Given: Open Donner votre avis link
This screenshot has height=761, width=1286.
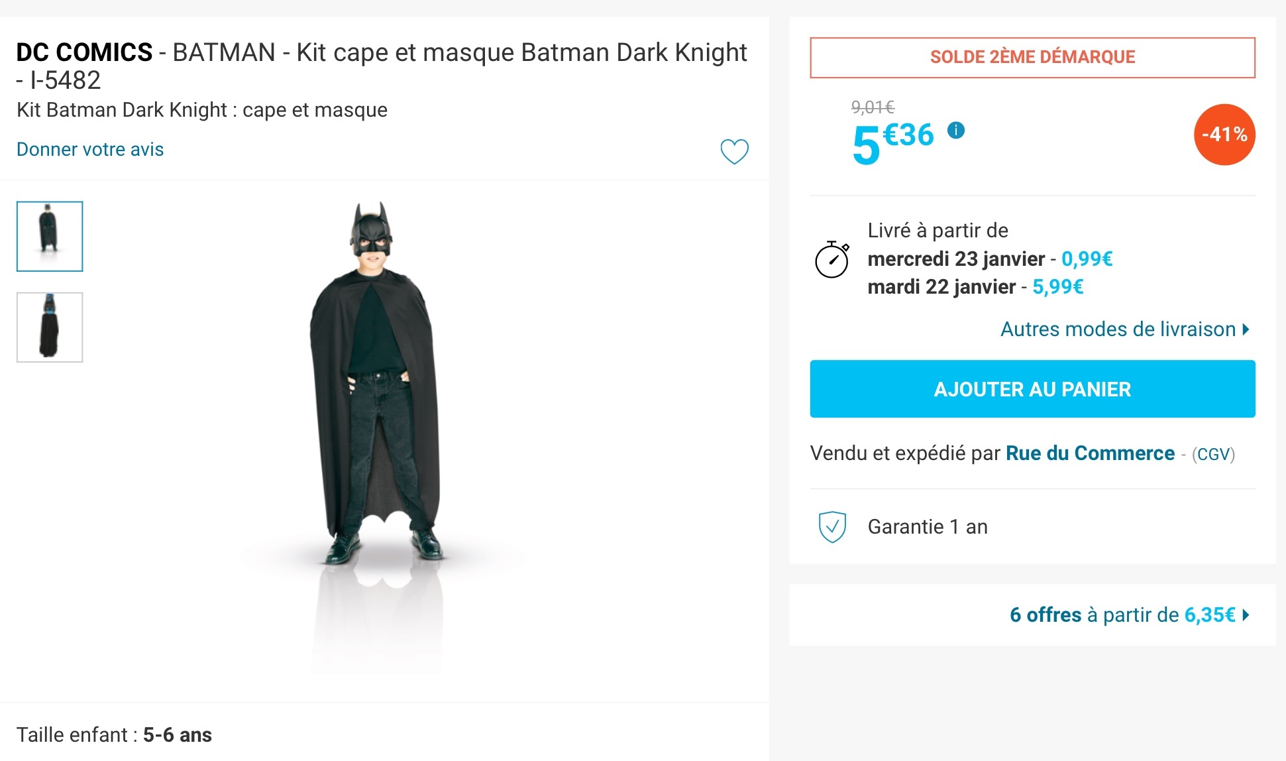Looking at the screenshot, I should pos(90,150).
